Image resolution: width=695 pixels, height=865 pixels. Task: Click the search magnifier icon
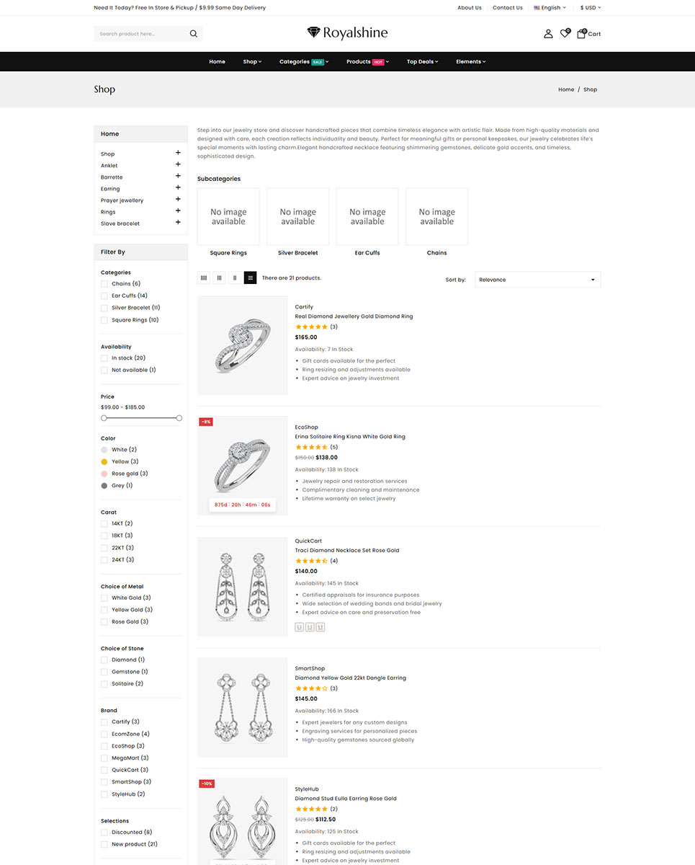193,34
